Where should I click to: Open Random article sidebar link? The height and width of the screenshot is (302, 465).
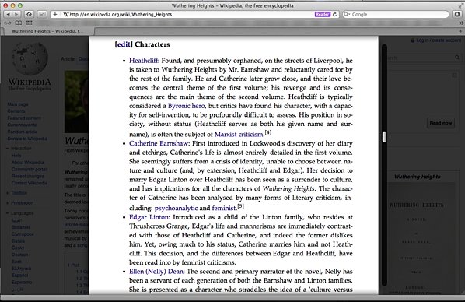tap(23, 132)
